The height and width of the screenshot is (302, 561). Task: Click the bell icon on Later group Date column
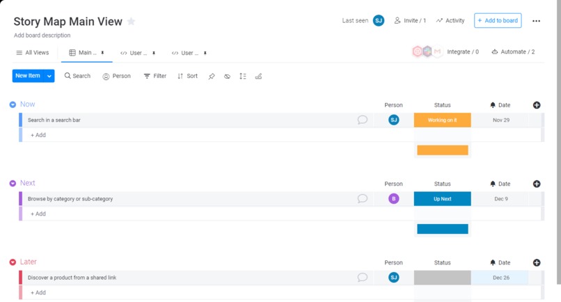493,262
